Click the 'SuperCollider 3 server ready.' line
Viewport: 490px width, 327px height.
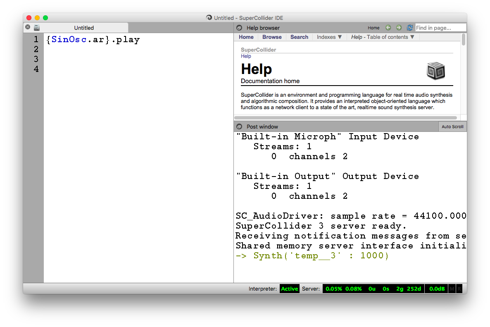click(321, 226)
